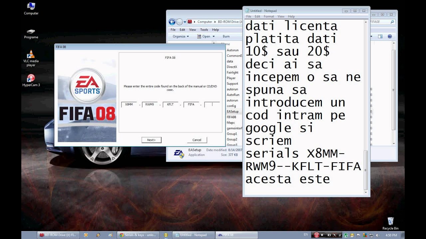This screenshot has height=239, width=426.
Task: Open Notepad's File menu
Action: pyautogui.click(x=249, y=17)
